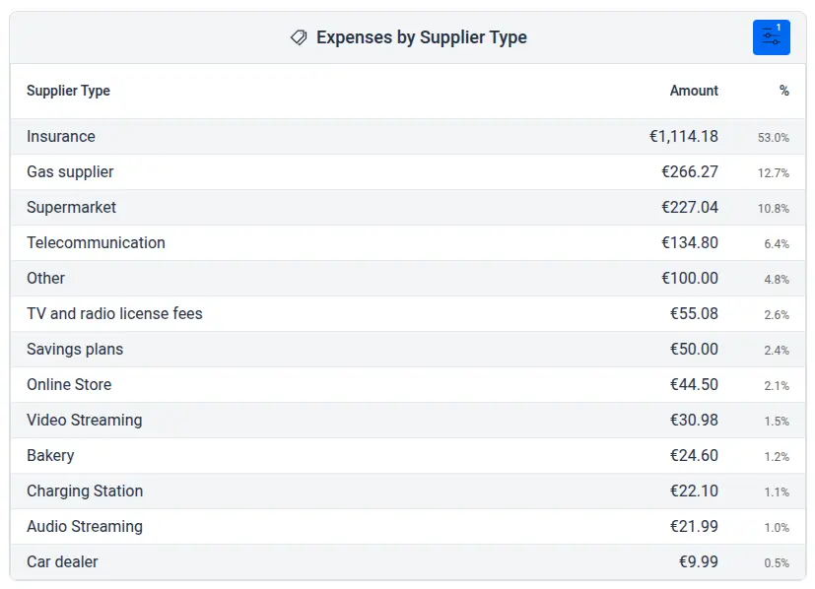The image size is (815, 589).
Task: Sort the table by Supplier Type column
Action: (68, 91)
